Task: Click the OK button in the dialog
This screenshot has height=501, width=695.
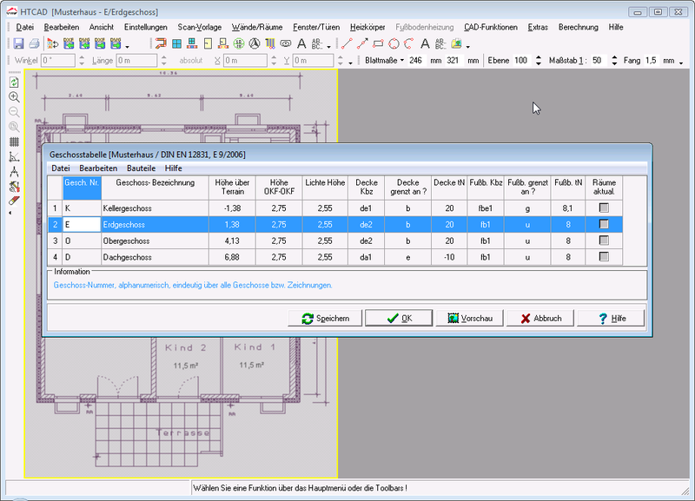Action: (399, 318)
